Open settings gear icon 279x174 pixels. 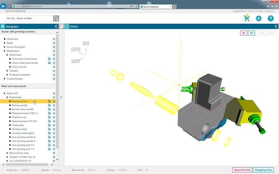point(258,18)
